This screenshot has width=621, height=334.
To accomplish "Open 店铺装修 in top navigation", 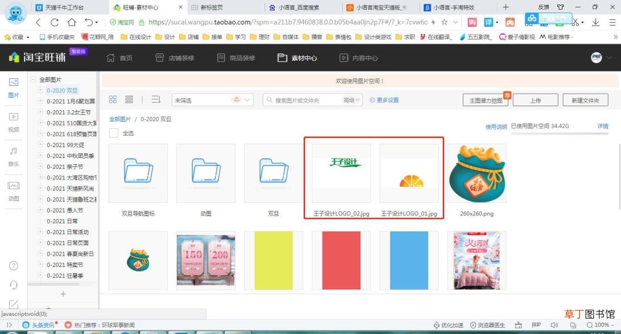I will [x=175, y=58].
